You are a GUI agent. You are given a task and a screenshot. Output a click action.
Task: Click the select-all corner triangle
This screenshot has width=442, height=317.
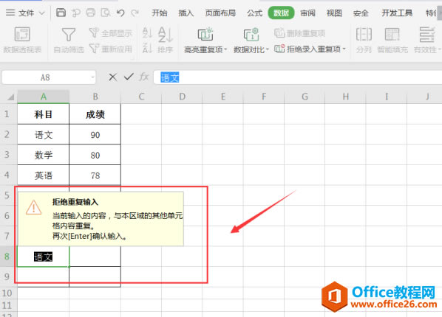pyautogui.click(x=10, y=97)
